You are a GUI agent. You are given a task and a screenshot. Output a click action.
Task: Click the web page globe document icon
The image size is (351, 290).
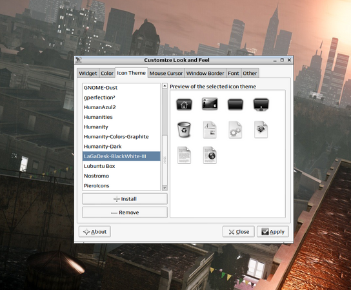point(210,155)
